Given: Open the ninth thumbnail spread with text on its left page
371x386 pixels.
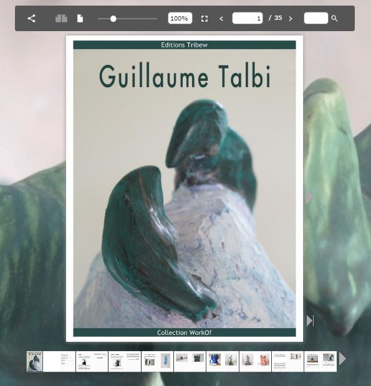Looking at the screenshot, I should coord(287,361).
